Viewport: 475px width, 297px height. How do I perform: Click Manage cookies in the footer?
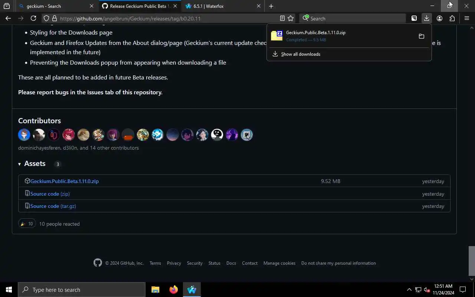click(279, 263)
